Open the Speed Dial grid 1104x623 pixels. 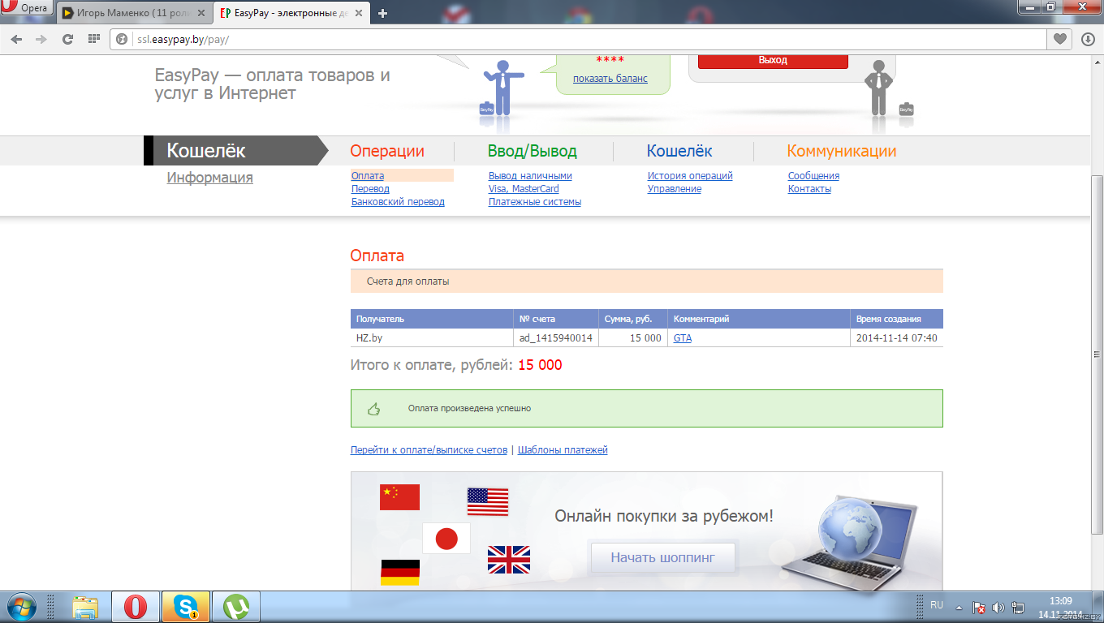pos(93,39)
